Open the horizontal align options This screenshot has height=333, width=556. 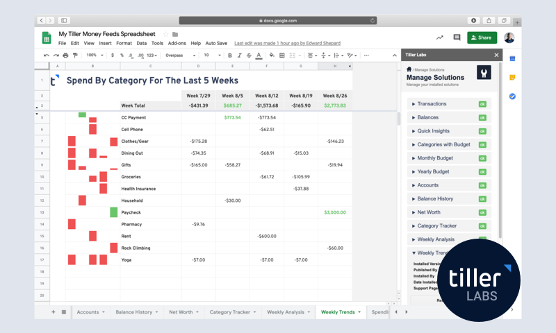(311, 55)
